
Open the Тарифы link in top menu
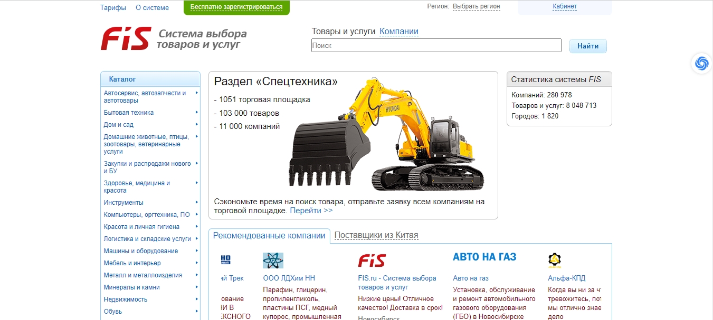pos(113,8)
